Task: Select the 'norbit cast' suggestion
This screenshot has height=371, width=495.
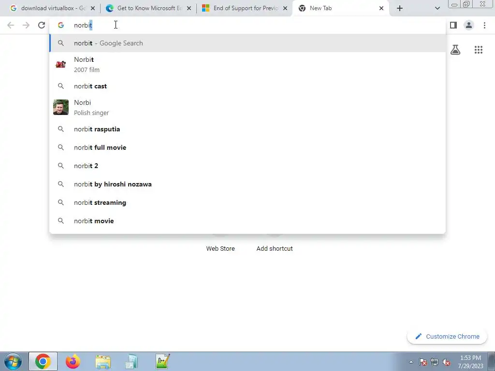Action: pyautogui.click(x=247, y=86)
